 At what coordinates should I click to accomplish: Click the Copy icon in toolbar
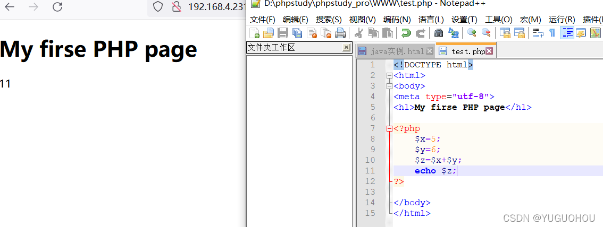click(x=373, y=33)
